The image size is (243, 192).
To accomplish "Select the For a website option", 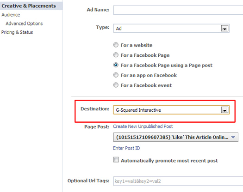I will coord(116,45).
